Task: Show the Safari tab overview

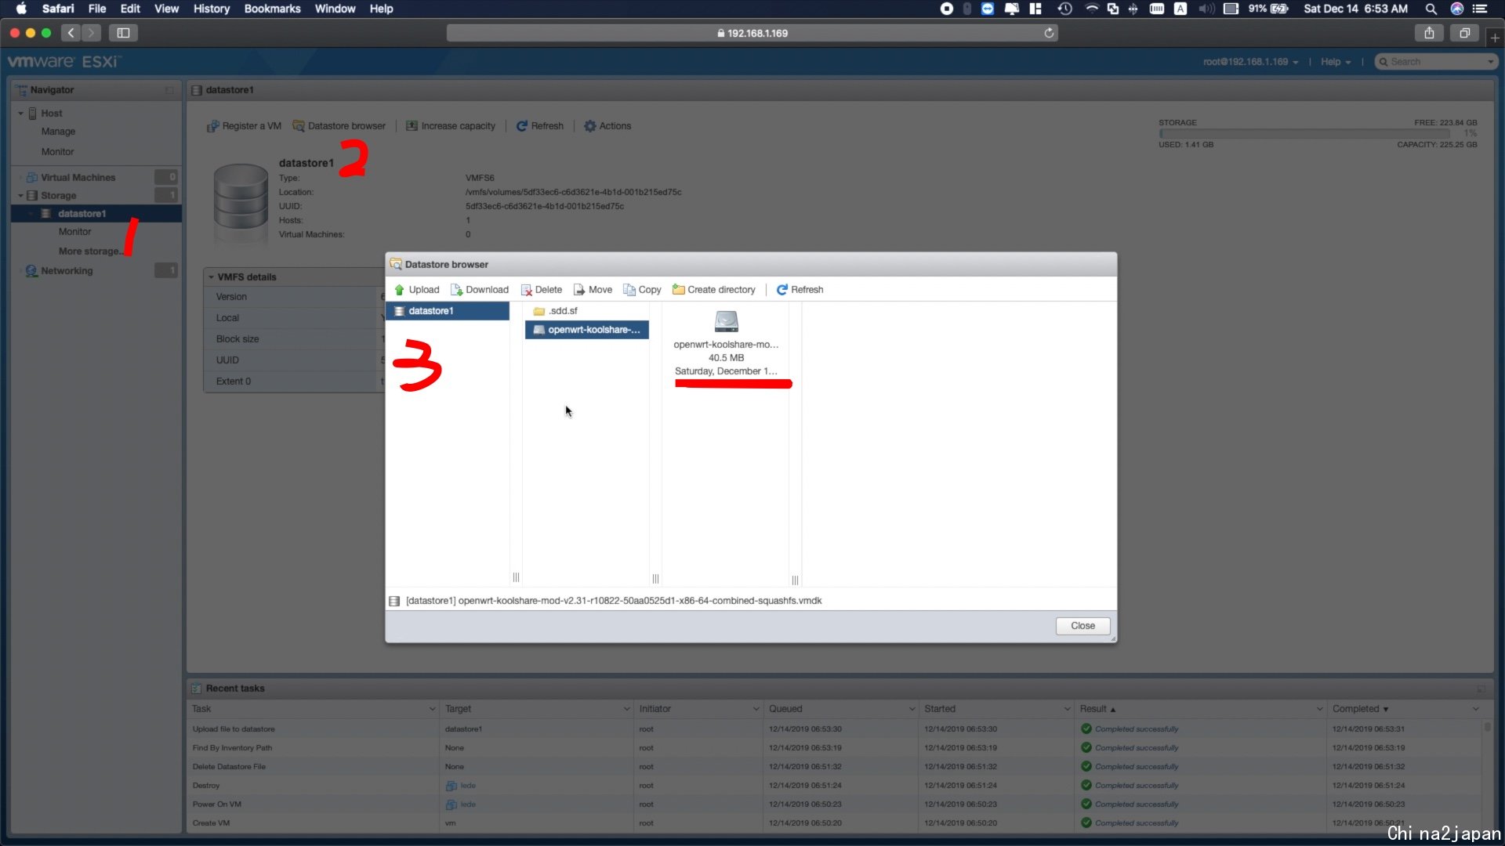Action: click(1463, 33)
